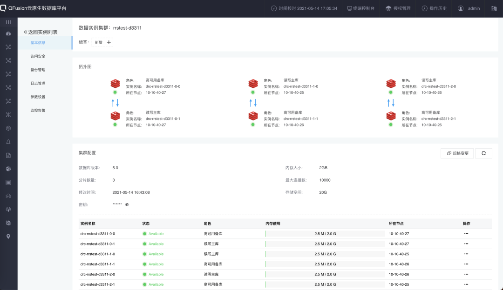This screenshot has width=503, height=290.
Task: Open the globe icon in the sidebar
Action: pyautogui.click(x=8, y=169)
